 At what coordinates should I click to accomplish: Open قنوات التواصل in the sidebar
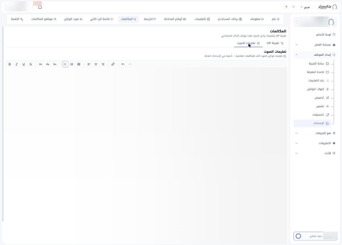tap(318, 89)
